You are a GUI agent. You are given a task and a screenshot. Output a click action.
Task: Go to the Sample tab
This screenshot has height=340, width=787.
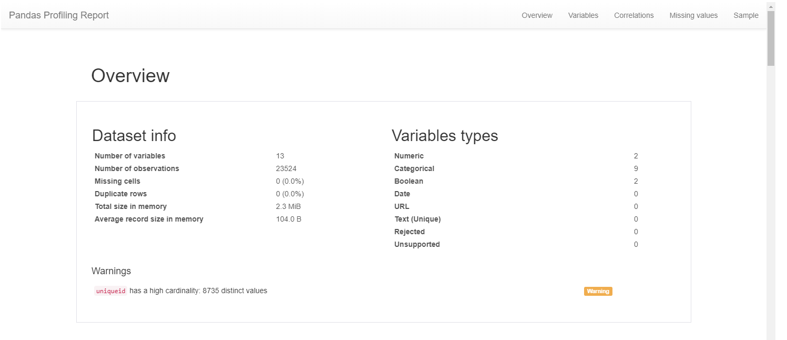click(x=745, y=15)
